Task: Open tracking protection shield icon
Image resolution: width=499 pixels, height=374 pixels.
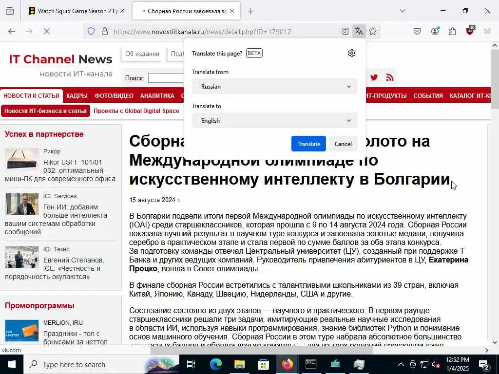Action: pyautogui.click(x=91, y=32)
